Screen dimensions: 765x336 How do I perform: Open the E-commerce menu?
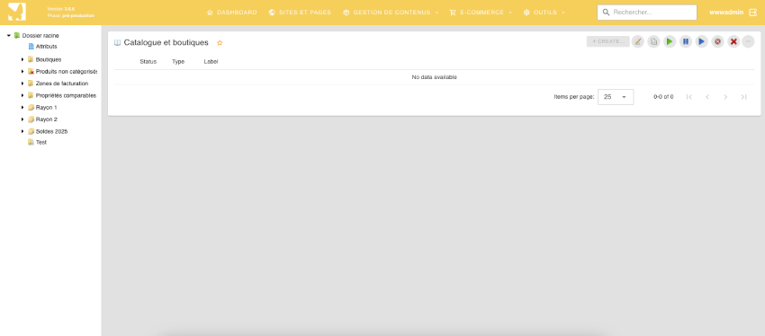(481, 13)
